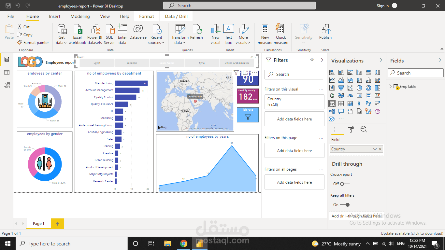Publish the report
Screen dimensions: 445x250
325,33
